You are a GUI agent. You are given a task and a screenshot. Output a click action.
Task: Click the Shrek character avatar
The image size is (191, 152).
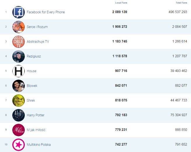18,100
